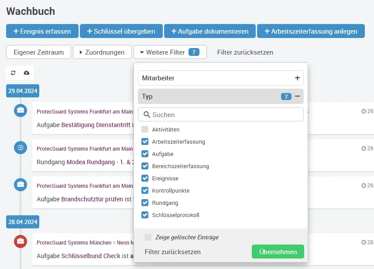Click the Suchen search field
Image resolution: width=374 pixels, height=269 pixels.
[x=221, y=115]
